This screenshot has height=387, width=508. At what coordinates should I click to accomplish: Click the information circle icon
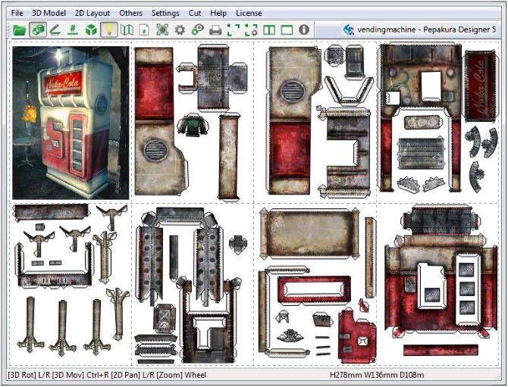click(x=304, y=30)
